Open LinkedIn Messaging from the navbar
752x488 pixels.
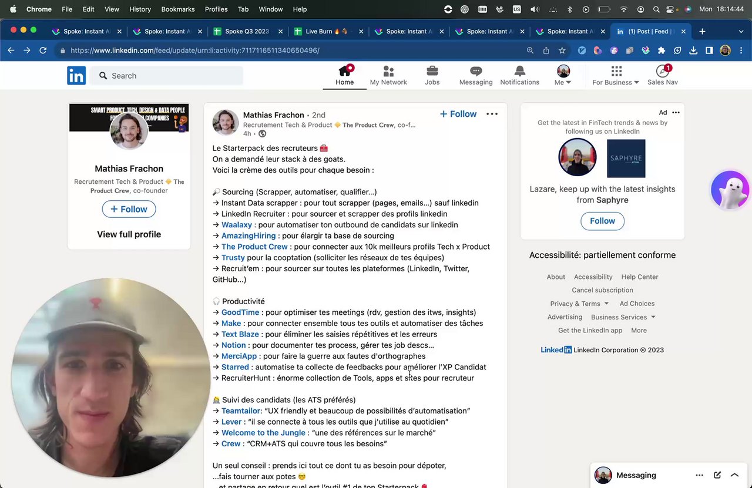(476, 76)
